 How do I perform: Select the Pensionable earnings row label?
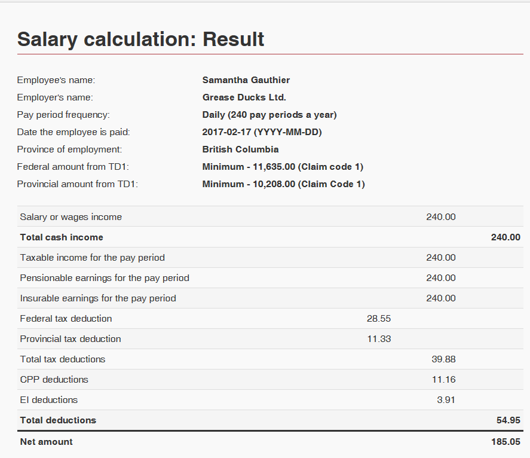[105, 278]
